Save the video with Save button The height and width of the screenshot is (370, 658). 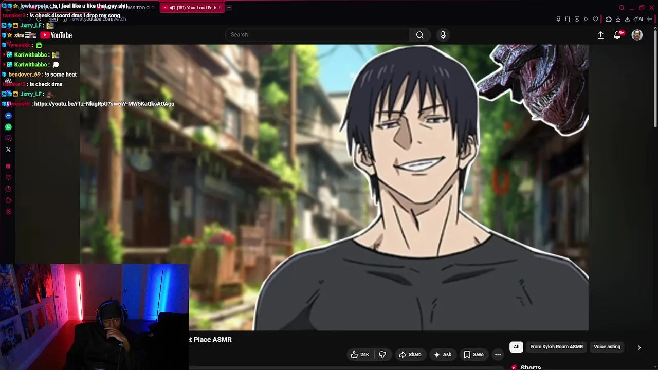(x=473, y=355)
